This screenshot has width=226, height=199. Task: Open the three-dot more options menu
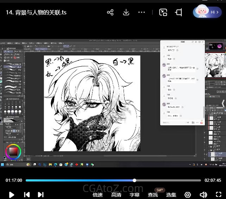(x=142, y=13)
